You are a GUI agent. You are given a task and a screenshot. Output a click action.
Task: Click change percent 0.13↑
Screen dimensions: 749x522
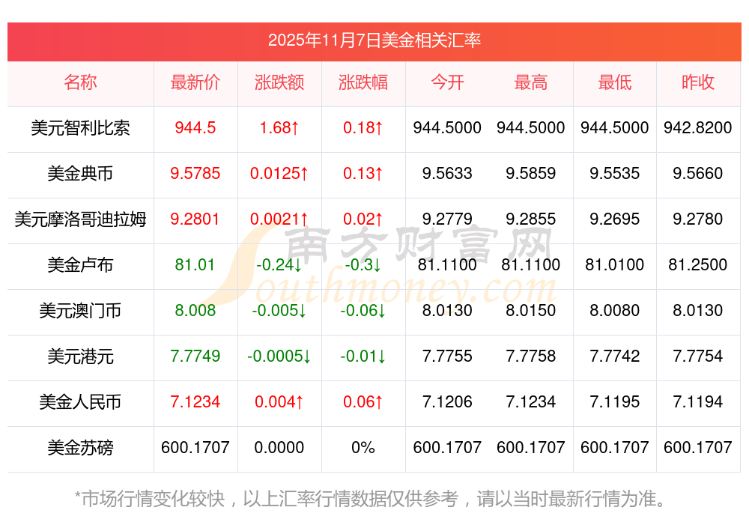coord(363,173)
